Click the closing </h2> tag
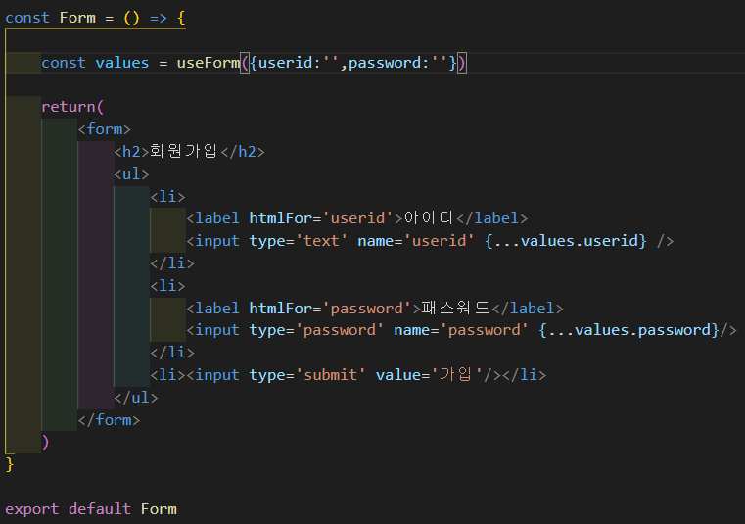 pyautogui.click(x=243, y=151)
